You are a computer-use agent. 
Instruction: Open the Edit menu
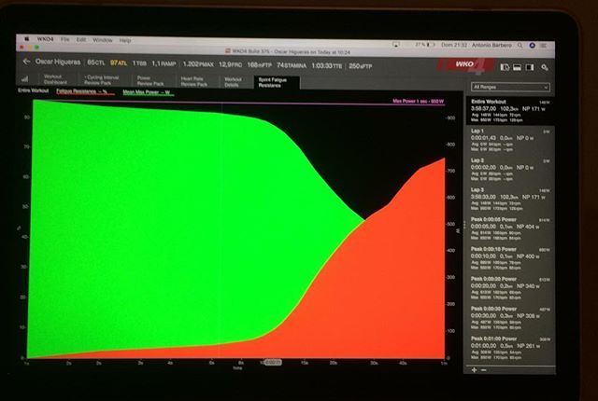click(x=81, y=39)
